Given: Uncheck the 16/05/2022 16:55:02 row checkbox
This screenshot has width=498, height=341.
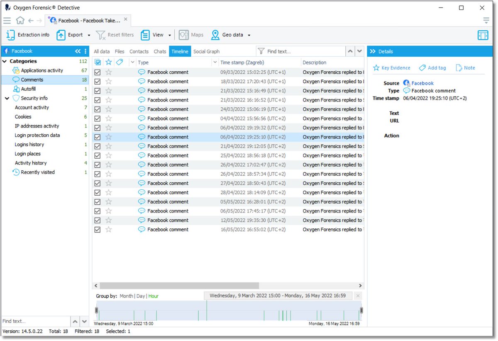Looking at the screenshot, I should pos(98,230).
